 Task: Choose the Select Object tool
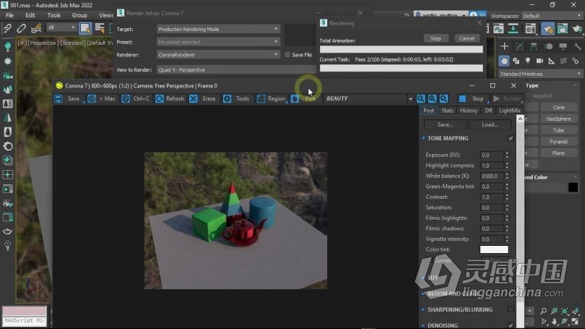pos(85,28)
